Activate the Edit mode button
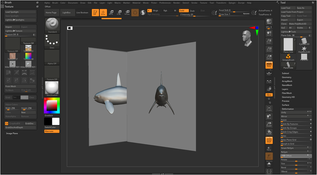 point(95,13)
